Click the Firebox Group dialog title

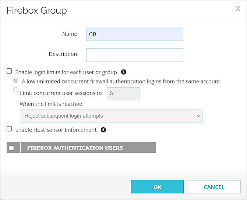click(x=37, y=11)
